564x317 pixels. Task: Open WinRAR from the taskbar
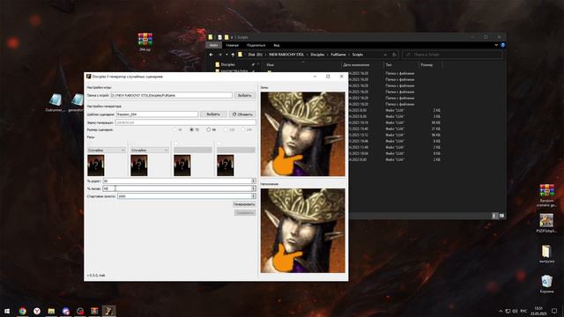(94, 311)
